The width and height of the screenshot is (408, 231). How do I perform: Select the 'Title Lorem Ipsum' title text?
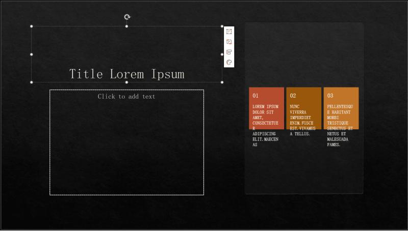pos(126,74)
